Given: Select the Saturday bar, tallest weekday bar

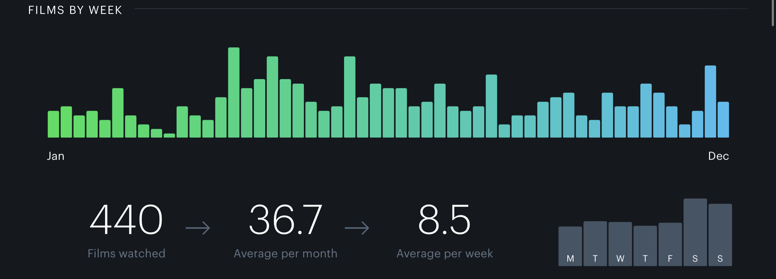Looking at the screenshot, I should coord(695,232).
